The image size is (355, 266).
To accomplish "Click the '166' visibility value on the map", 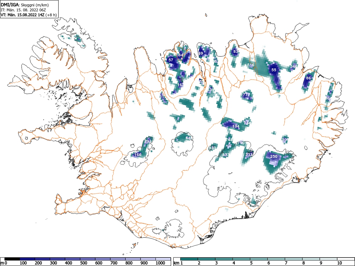I will (138, 155).
